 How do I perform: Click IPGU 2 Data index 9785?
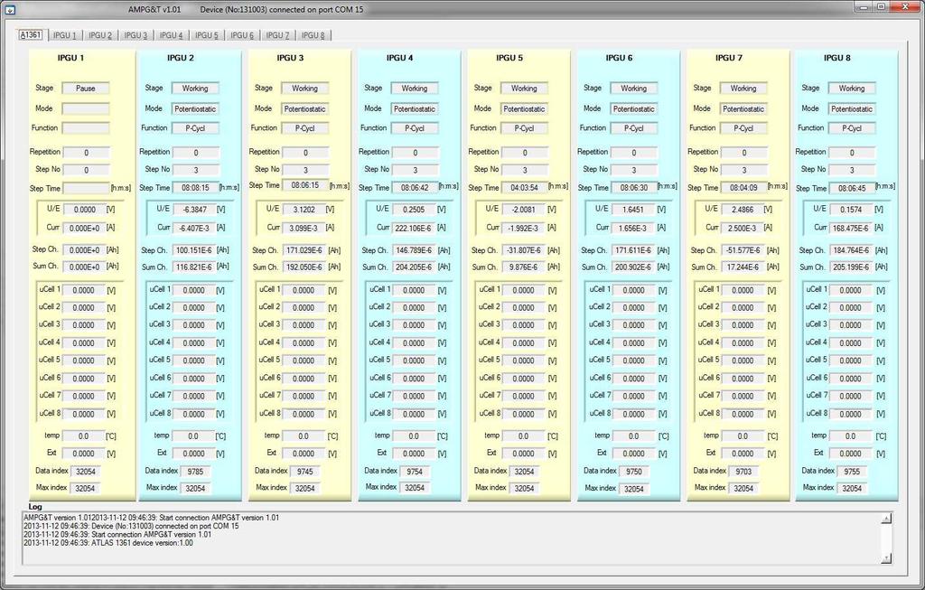pyautogui.click(x=195, y=472)
